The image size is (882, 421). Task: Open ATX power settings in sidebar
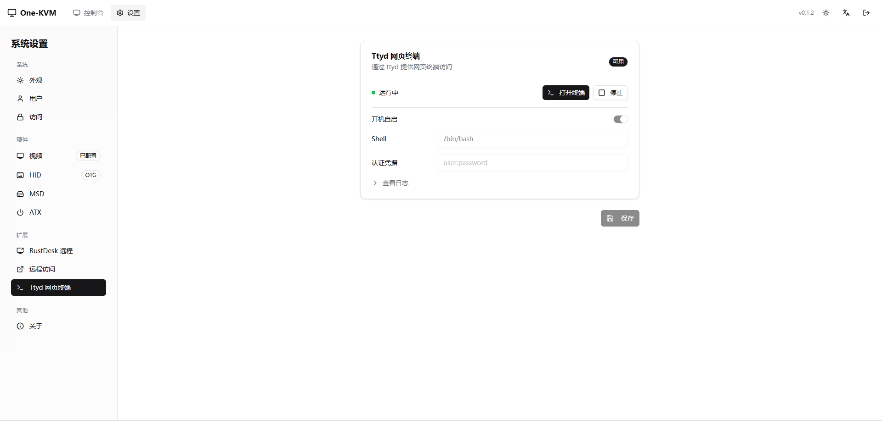[35, 212]
